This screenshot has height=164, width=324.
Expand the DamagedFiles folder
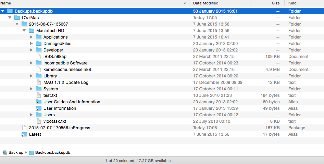click(32, 44)
